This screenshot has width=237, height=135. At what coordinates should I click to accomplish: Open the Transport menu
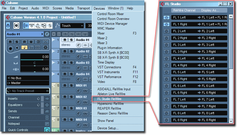(83, 8)
